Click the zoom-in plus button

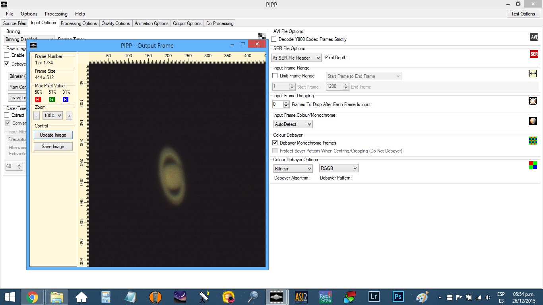pyautogui.click(x=69, y=116)
